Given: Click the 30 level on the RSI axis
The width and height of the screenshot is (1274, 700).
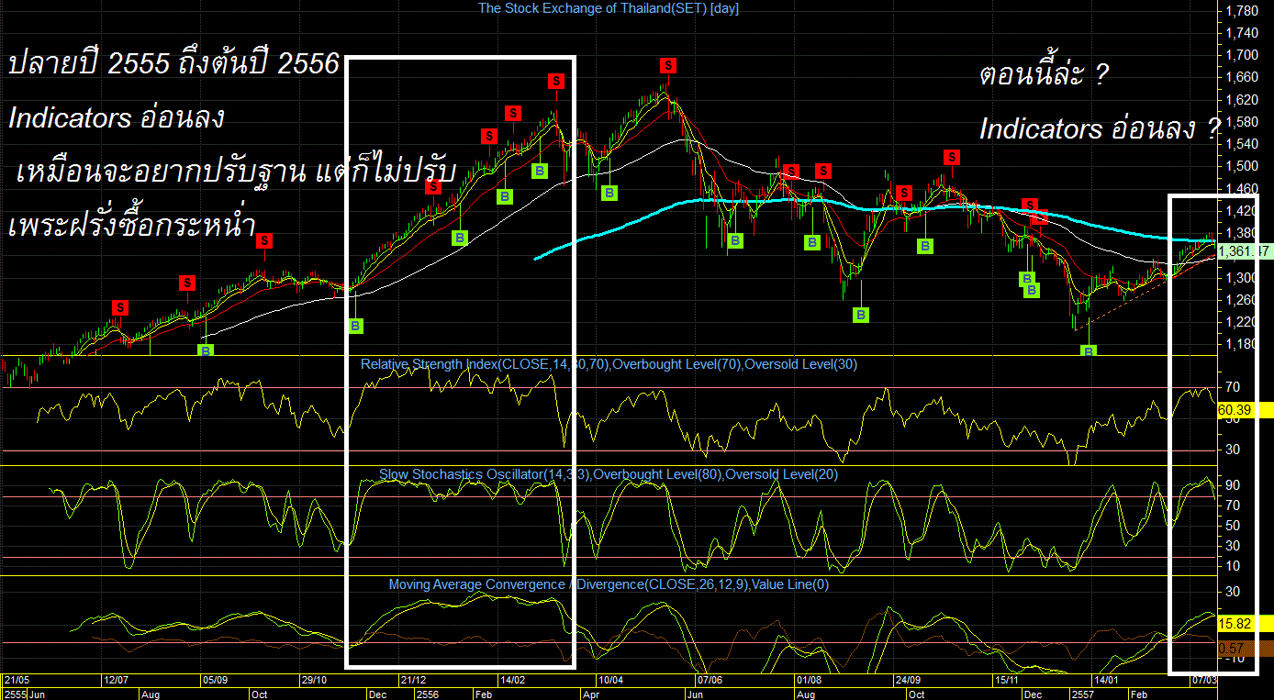Looking at the screenshot, I should pyautogui.click(x=1232, y=450).
